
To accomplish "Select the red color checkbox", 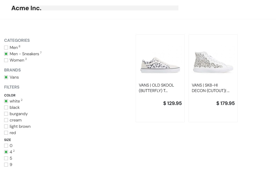I will pos(6,133).
